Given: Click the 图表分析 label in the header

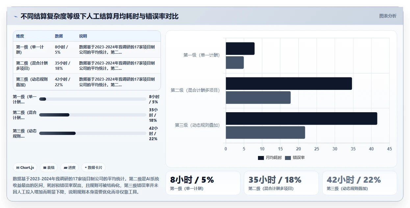Looking at the screenshot, I should click(x=388, y=16).
